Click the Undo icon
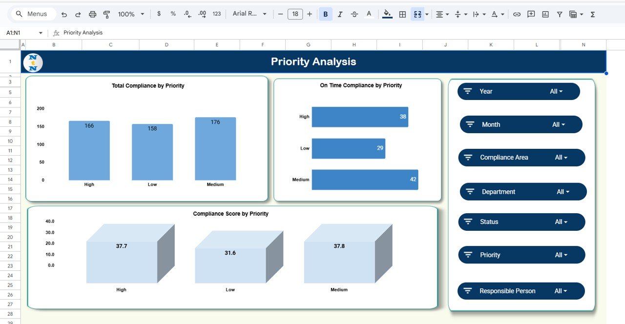The width and height of the screenshot is (625, 324). click(x=64, y=14)
